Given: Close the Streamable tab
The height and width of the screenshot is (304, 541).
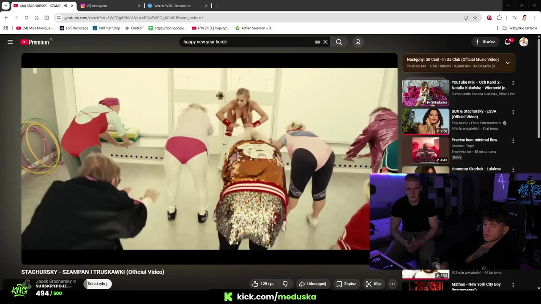Looking at the screenshot, I should pos(206,6).
